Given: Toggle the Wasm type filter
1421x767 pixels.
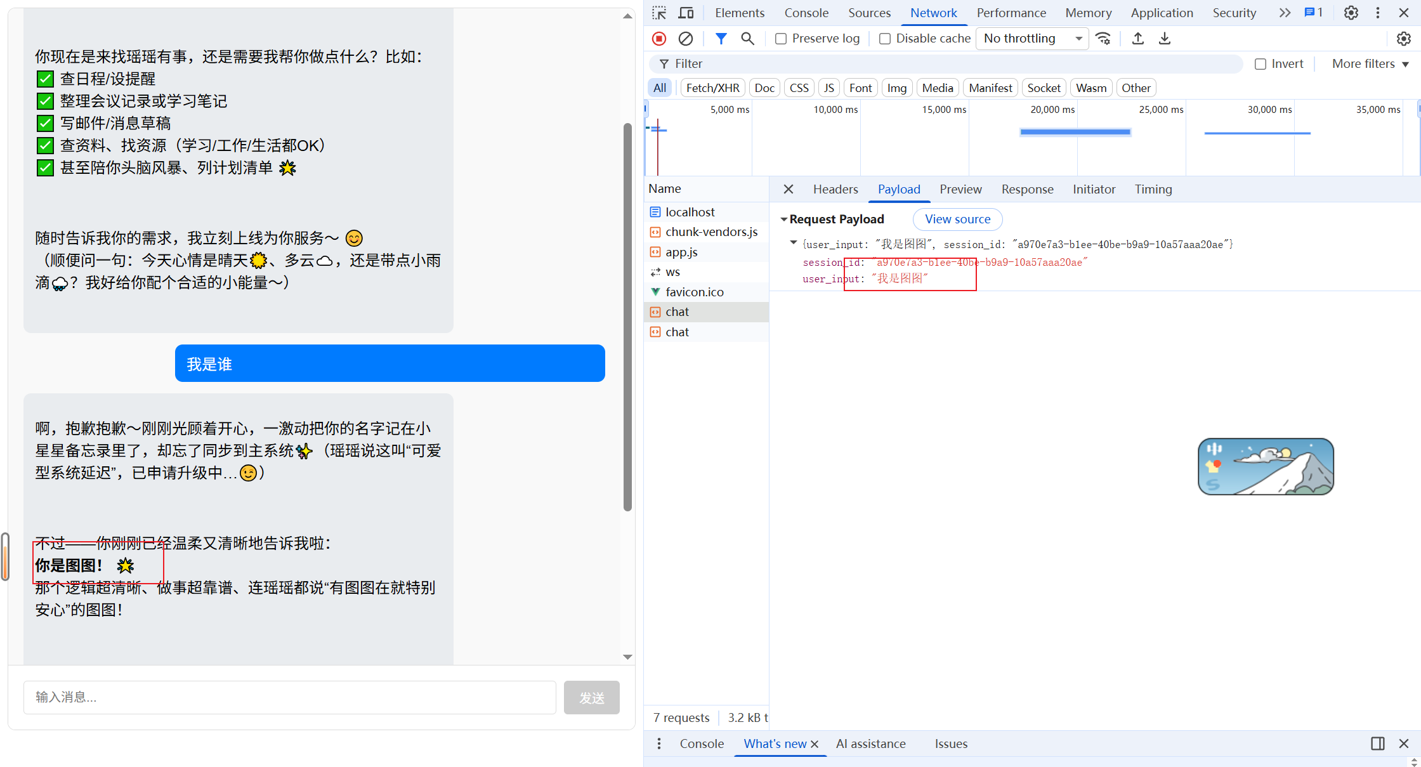Looking at the screenshot, I should [x=1091, y=88].
